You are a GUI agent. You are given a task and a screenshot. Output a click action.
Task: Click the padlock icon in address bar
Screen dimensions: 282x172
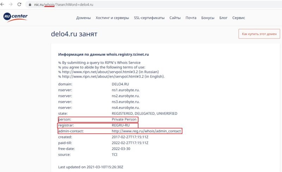(x=30, y=5)
